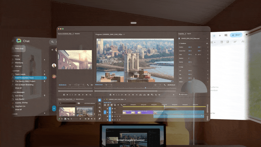
Task: Toggle V1 track eye visibility
Action: pyautogui.click(x=115, y=112)
